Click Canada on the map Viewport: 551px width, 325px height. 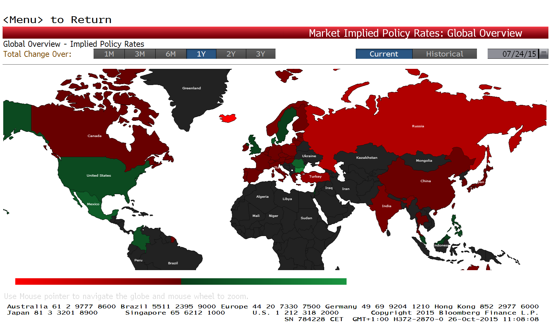click(x=95, y=136)
